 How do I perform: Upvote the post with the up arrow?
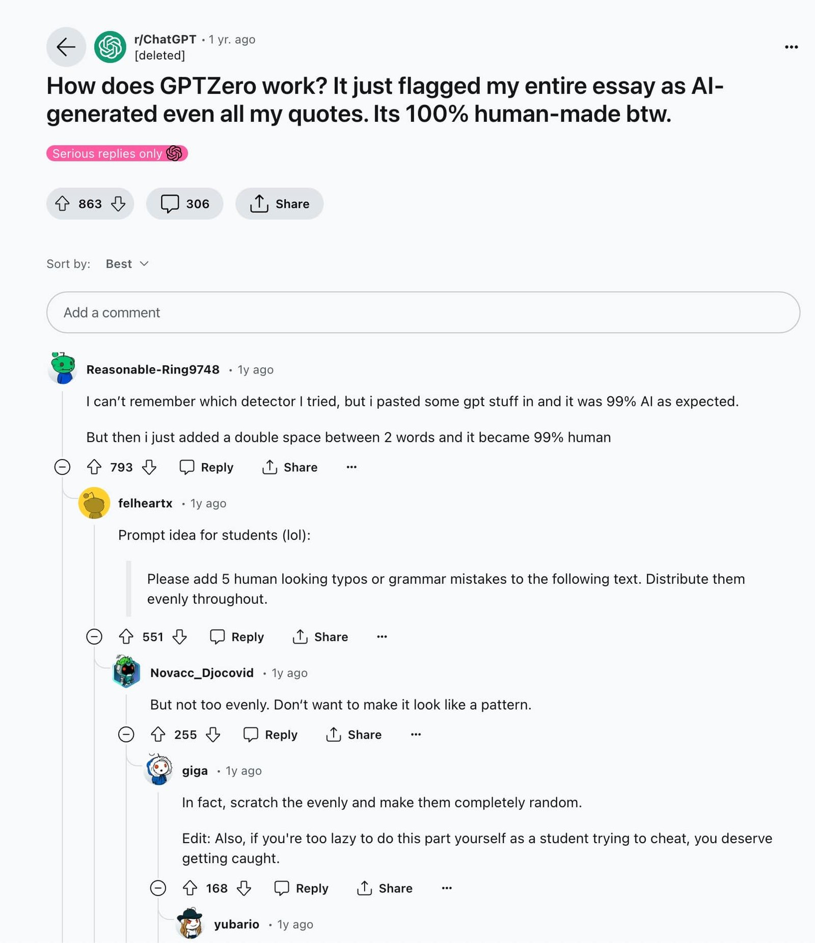click(x=63, y=203)
